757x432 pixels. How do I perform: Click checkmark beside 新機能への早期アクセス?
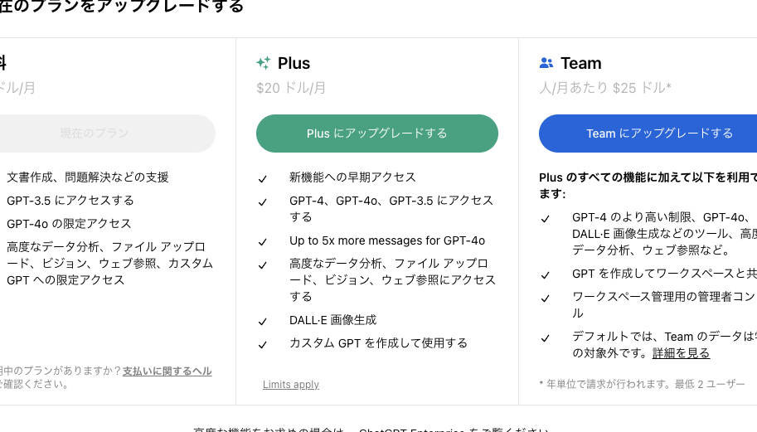(x=263, y=178)
